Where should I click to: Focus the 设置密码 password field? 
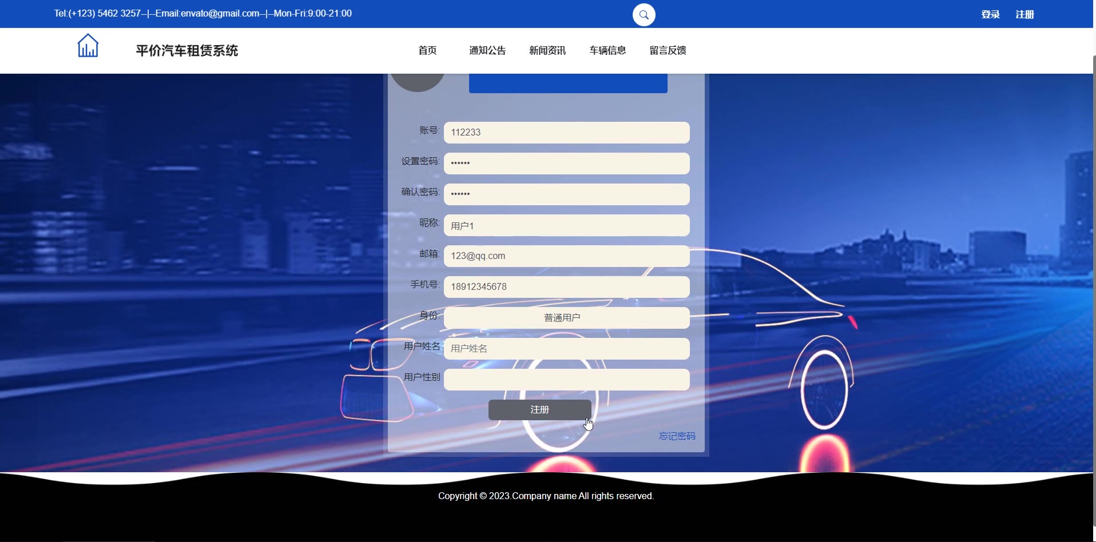coord(567,164)
